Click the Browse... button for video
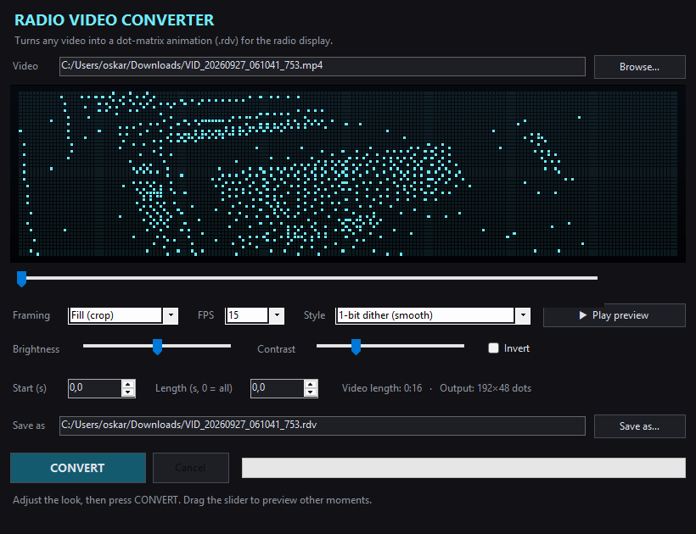This screenshot has width=696, height=534. pos(640,67)
